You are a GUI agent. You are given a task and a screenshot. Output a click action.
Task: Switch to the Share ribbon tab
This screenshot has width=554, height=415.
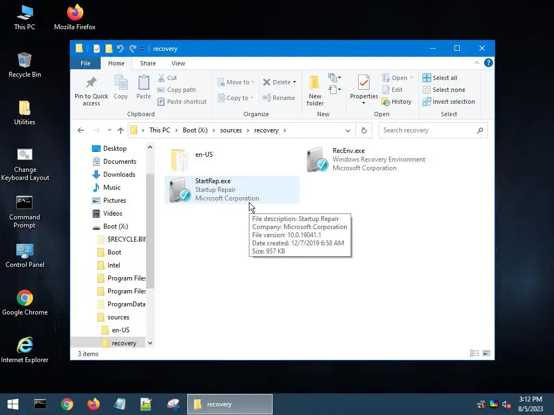148,63
